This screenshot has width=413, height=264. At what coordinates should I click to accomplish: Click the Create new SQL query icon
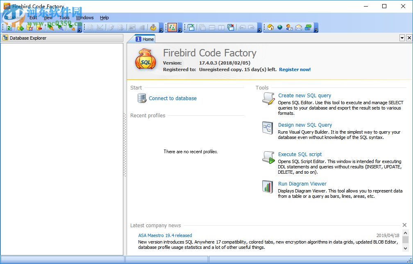click(268, 98)
